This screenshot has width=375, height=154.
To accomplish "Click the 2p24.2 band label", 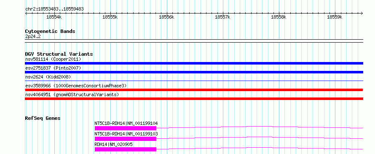I will 33,36.
